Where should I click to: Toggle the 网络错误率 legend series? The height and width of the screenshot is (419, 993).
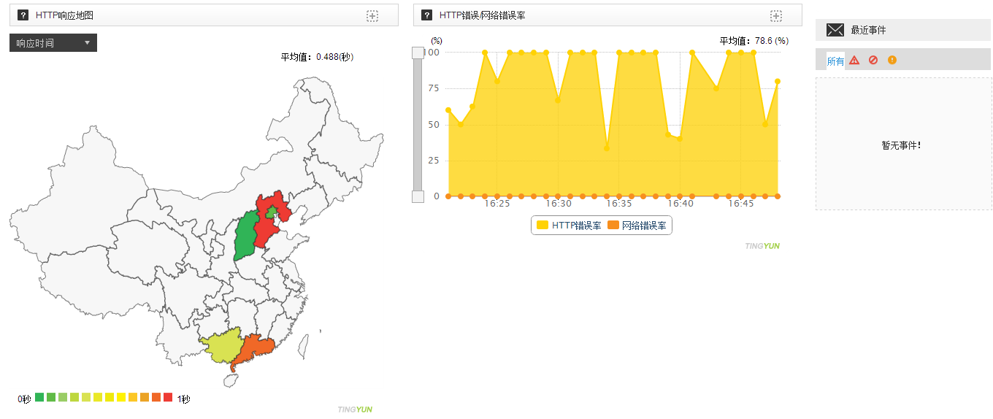pos(637,226)
